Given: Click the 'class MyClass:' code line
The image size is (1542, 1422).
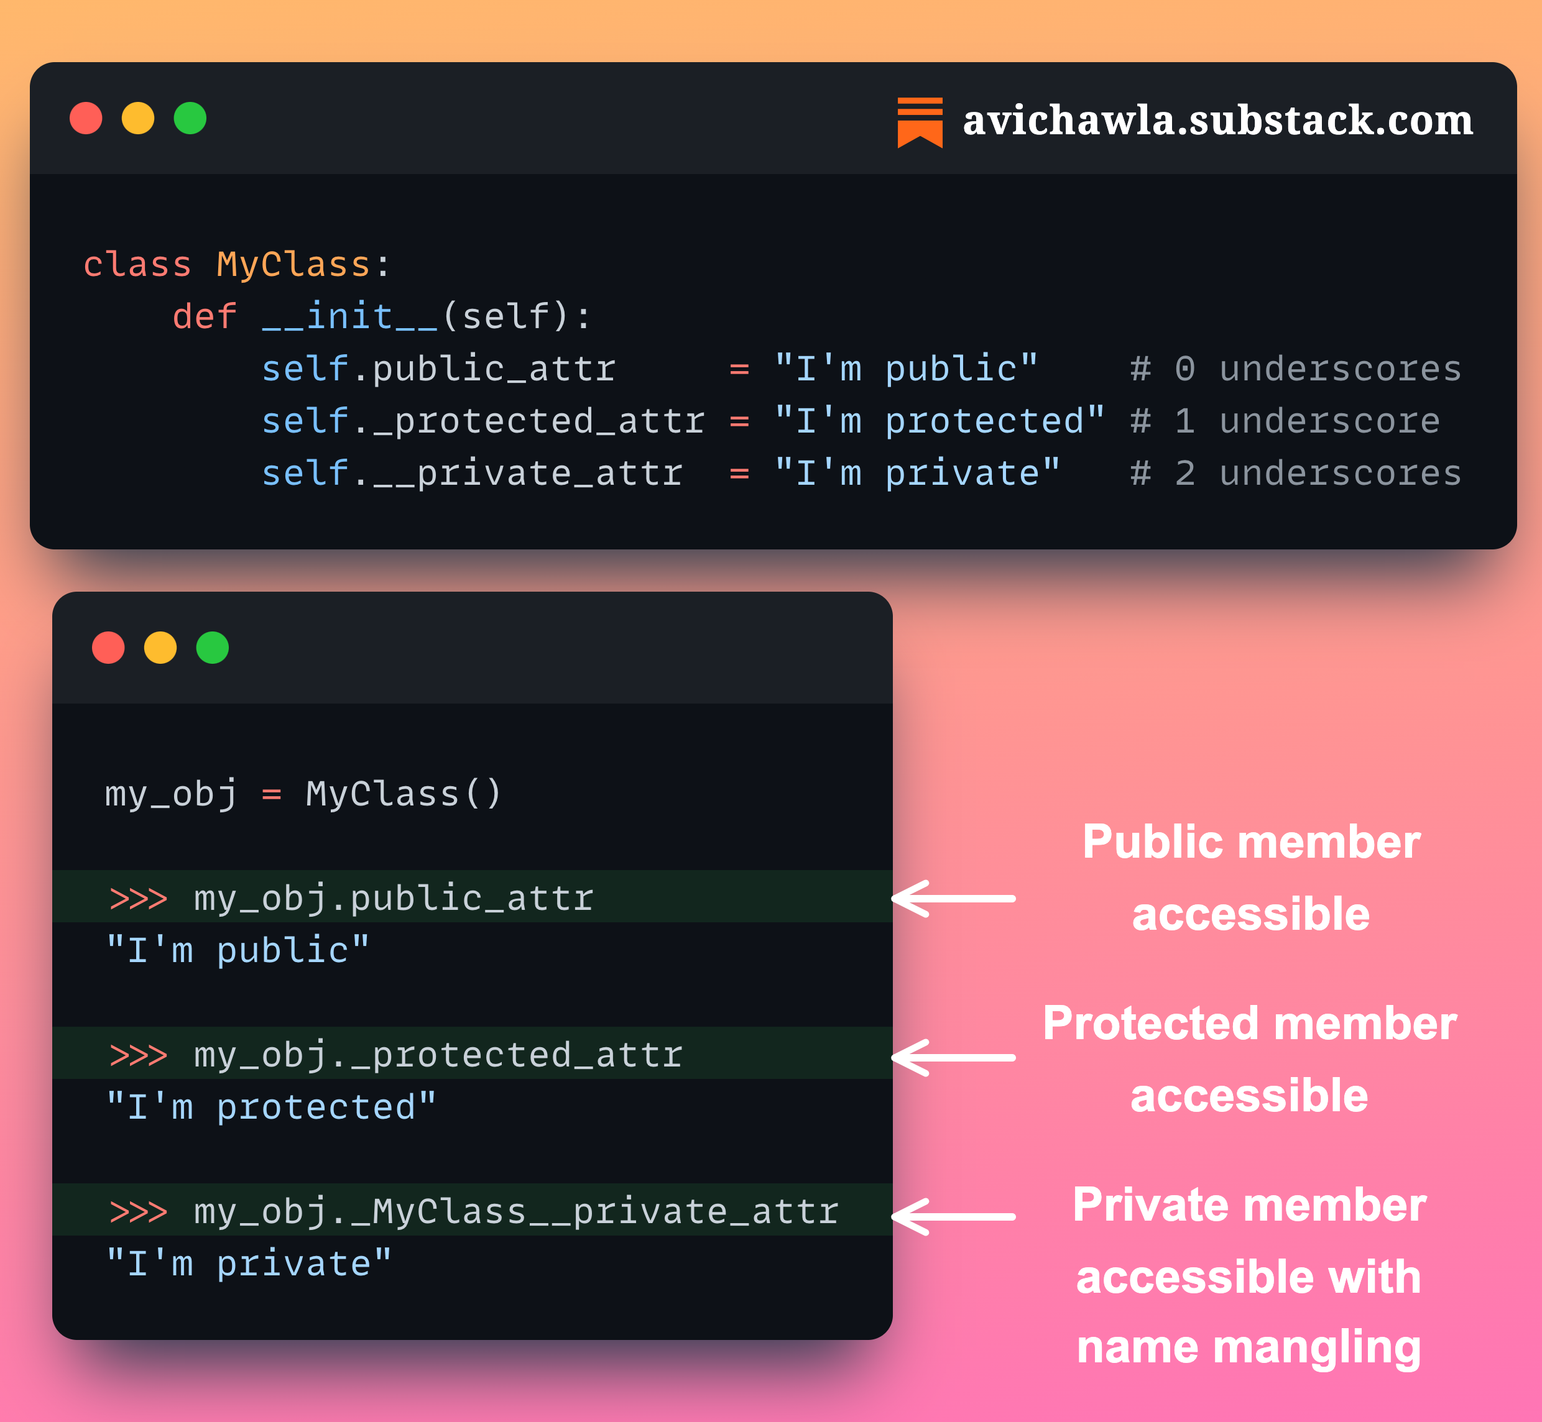Looking at the screenshot, I should [237, 265].
